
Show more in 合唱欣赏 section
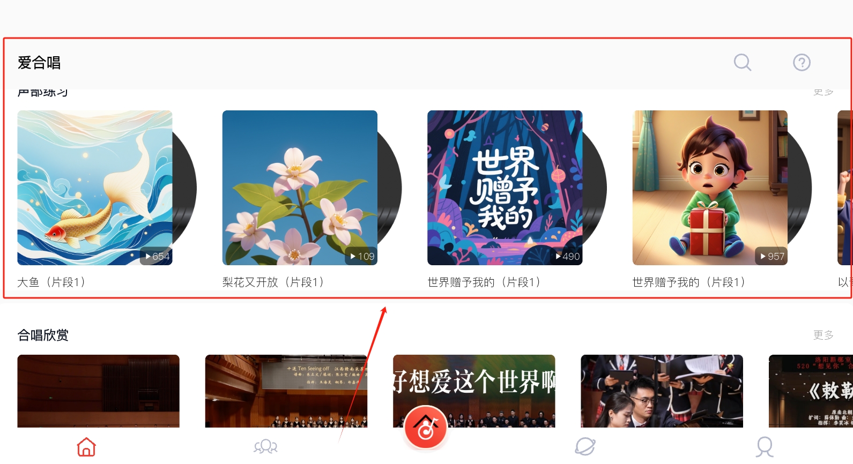click(x=824, y=335)
